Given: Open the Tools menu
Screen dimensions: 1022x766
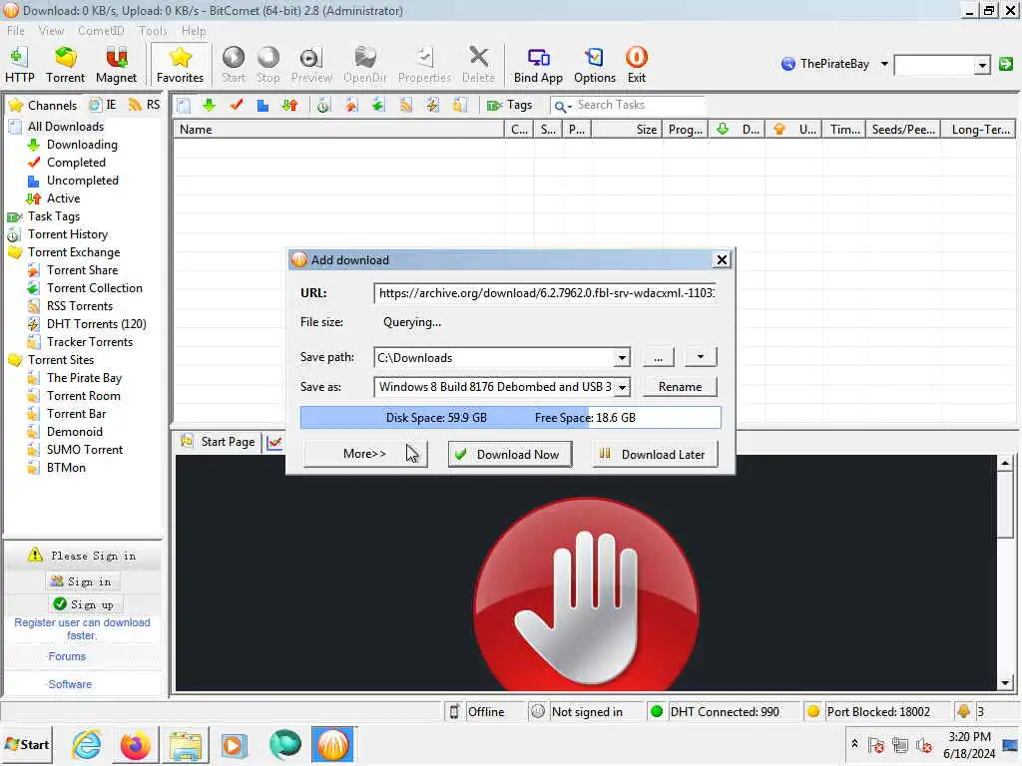Looking at the screenshot, I should (x=153, y=31).
